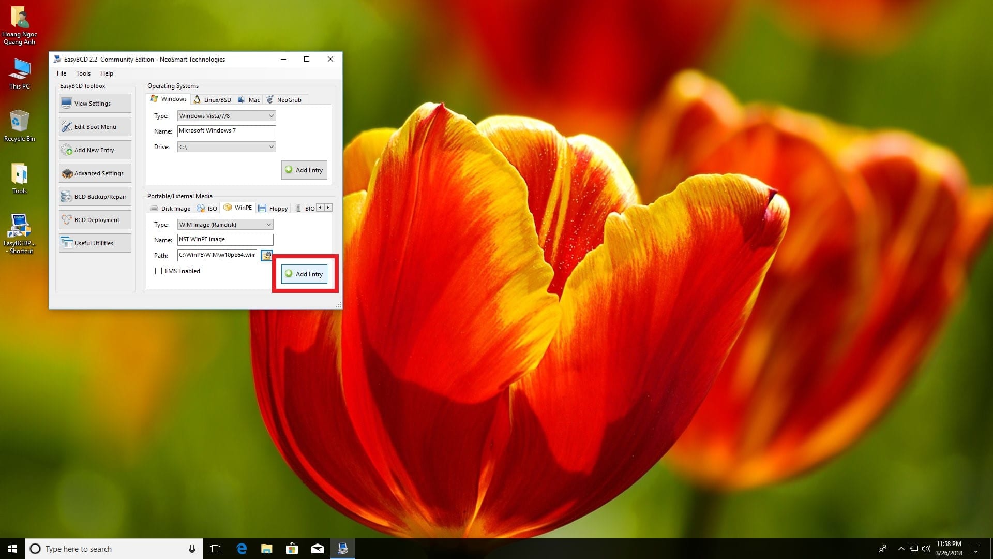The image size is (993, 559).
Task: Select the Recycle Bin desktop icon
Action: point(20,126)
